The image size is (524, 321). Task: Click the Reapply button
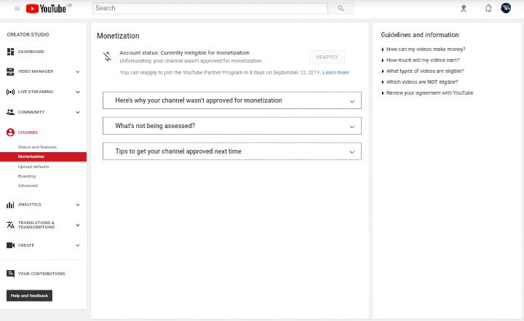tap(327, 58)
